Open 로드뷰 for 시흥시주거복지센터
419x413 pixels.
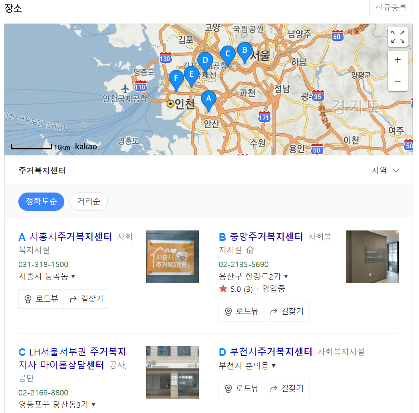coord(41,299)
